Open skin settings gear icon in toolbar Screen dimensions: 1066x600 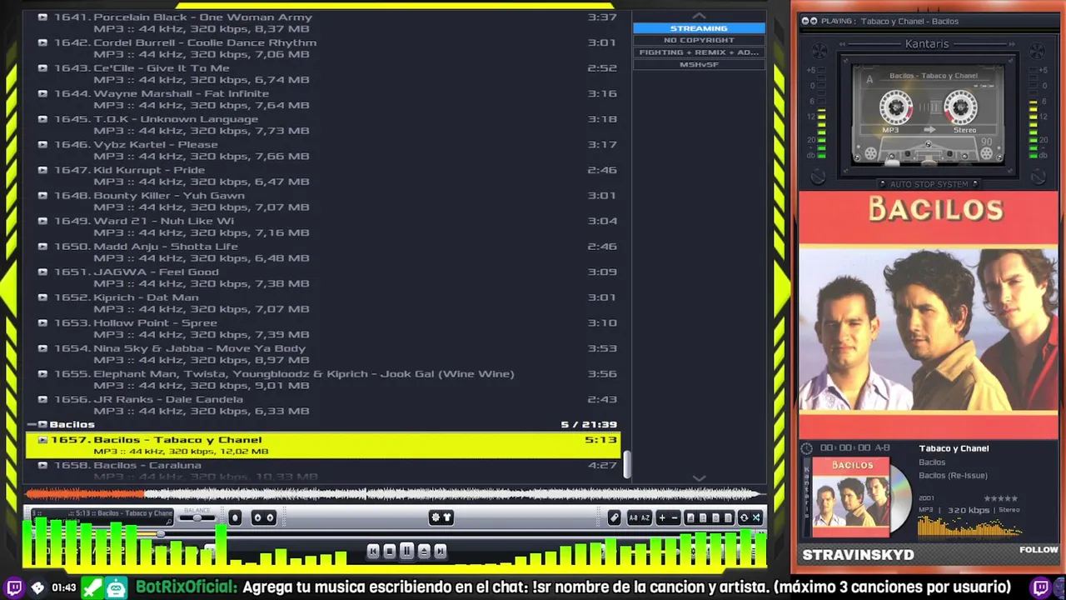coord(436,517)
